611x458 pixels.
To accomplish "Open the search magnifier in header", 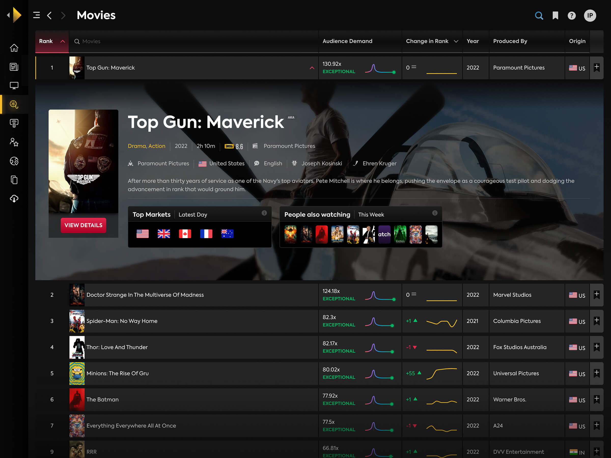I will tap(539, 16).
